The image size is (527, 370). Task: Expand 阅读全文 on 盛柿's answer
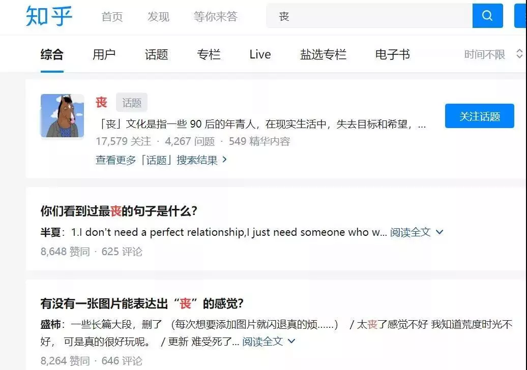269,342
